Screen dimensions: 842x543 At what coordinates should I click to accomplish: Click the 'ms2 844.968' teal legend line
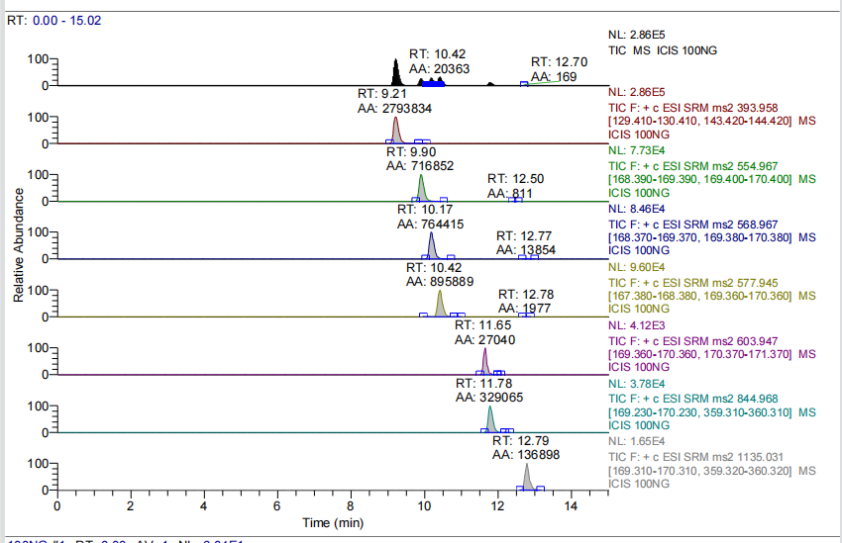693,399
